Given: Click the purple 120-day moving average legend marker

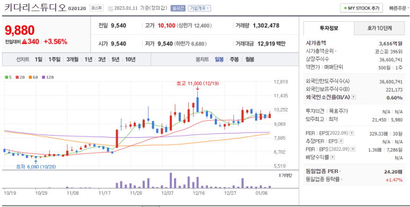Looking at the screenshot, I should click(x=43, y=77).
